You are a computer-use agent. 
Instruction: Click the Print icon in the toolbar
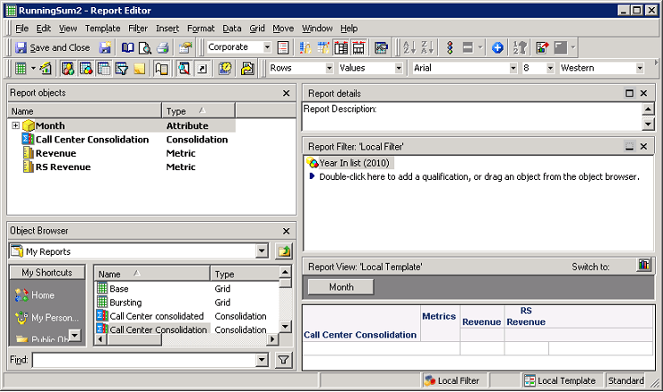coord(161,47)
